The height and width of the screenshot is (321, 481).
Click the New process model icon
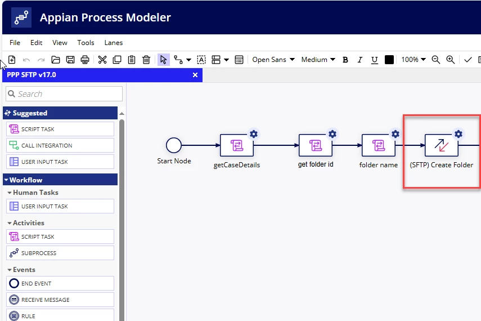pos(12,60)
